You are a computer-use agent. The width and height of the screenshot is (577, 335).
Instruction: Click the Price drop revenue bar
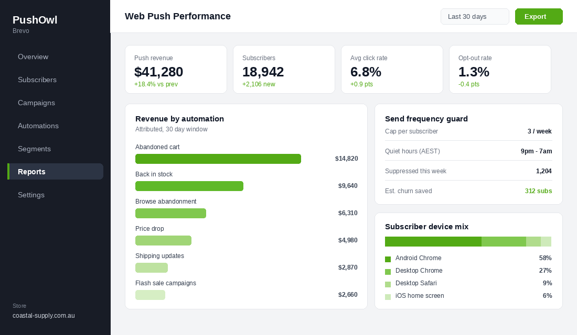point(163,240)
